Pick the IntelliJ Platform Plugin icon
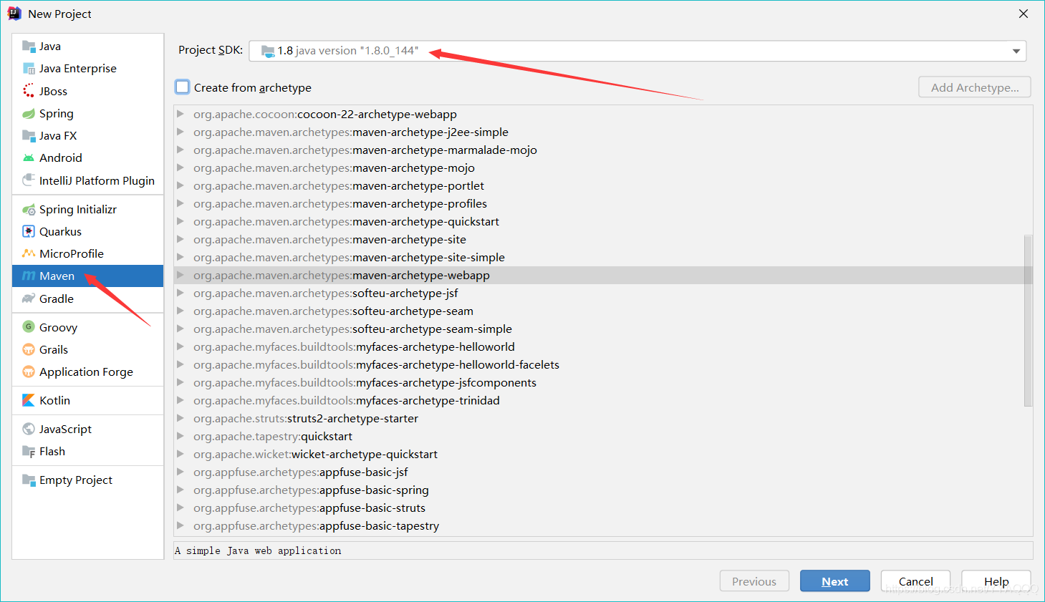1045x602 pixels. (29, 180)
